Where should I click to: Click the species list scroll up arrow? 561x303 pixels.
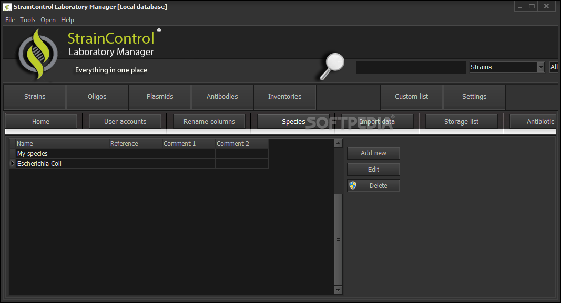(338, 143)
